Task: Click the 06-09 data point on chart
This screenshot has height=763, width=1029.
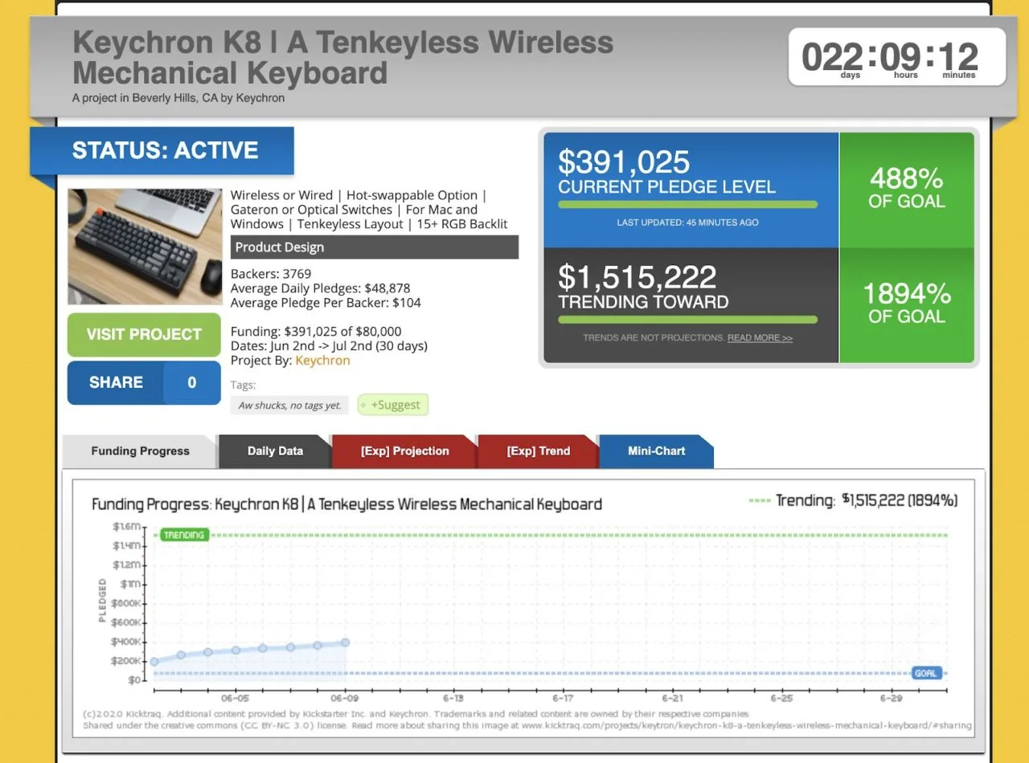Action: tap(346, 643)
